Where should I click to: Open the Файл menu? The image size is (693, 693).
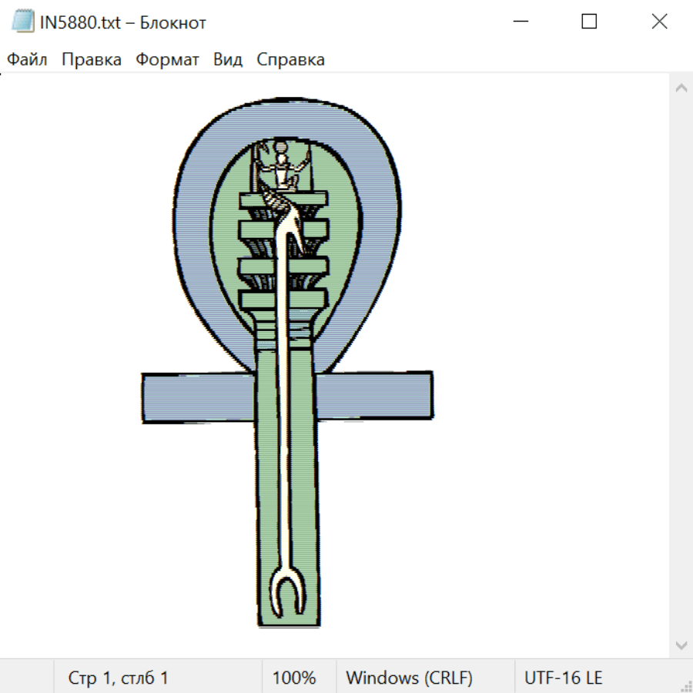tap(27, 60)
